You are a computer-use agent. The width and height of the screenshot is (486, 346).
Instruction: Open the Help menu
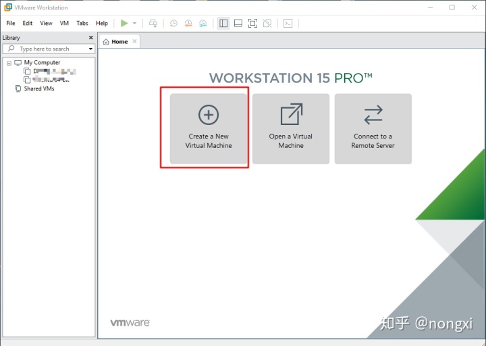point(102,23)
